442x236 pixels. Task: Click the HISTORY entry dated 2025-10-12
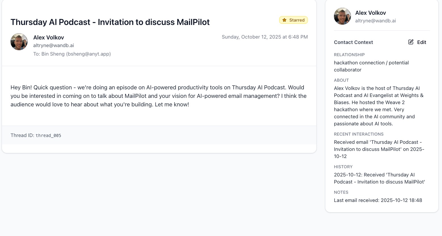point(379,178)
